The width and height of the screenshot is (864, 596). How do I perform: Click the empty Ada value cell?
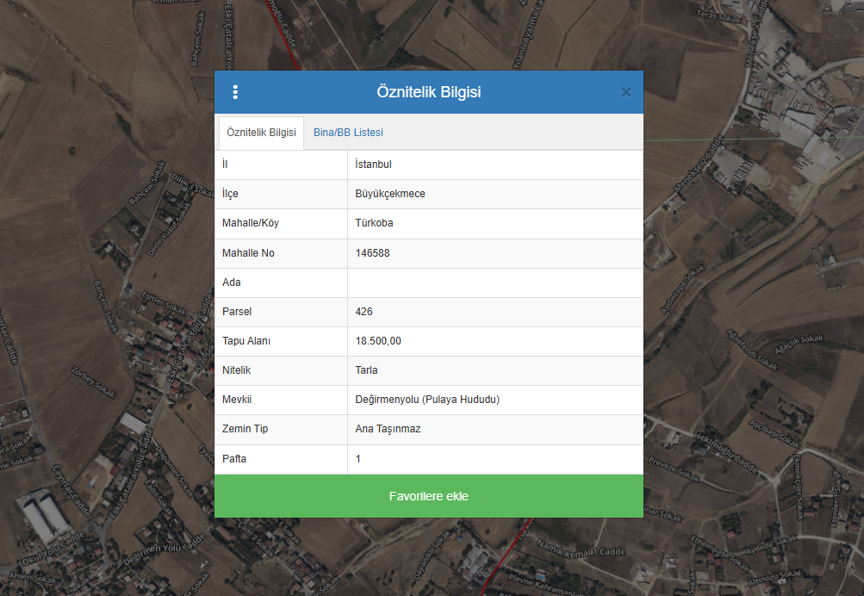point(494,282)
